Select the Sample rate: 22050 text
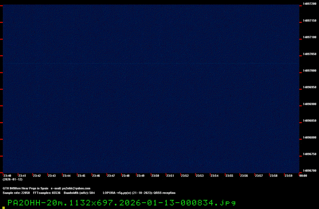Screen dimensions: 319x209 (16, 193)
